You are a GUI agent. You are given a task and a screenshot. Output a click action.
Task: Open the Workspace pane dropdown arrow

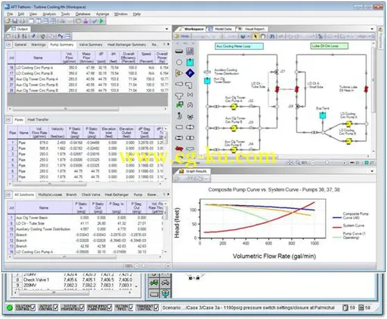click(x=372, y=29)
